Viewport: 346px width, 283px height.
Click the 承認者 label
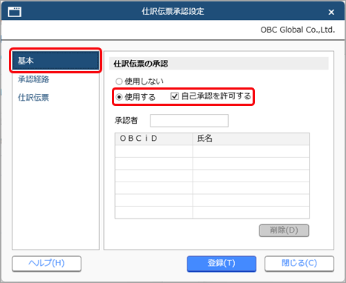[x=126, y=121]
